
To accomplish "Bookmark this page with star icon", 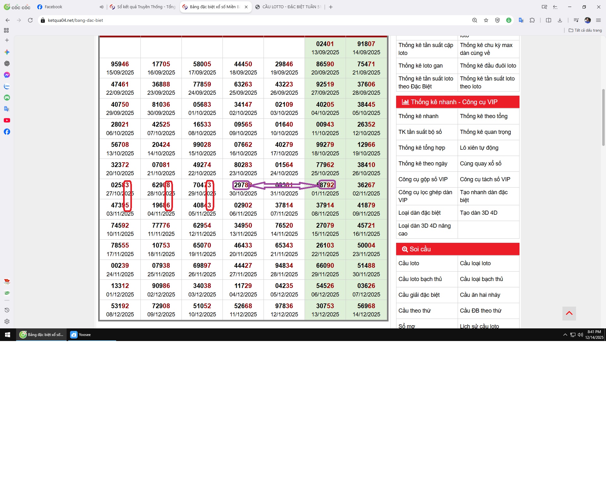I will click(486, 20).
